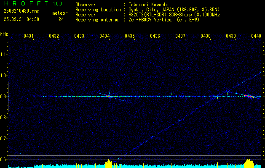This screenshot has height=168, width=265.
Task: Click the yellow power peak below 0434
Action: pyautogui.click(x=109, y=164)
